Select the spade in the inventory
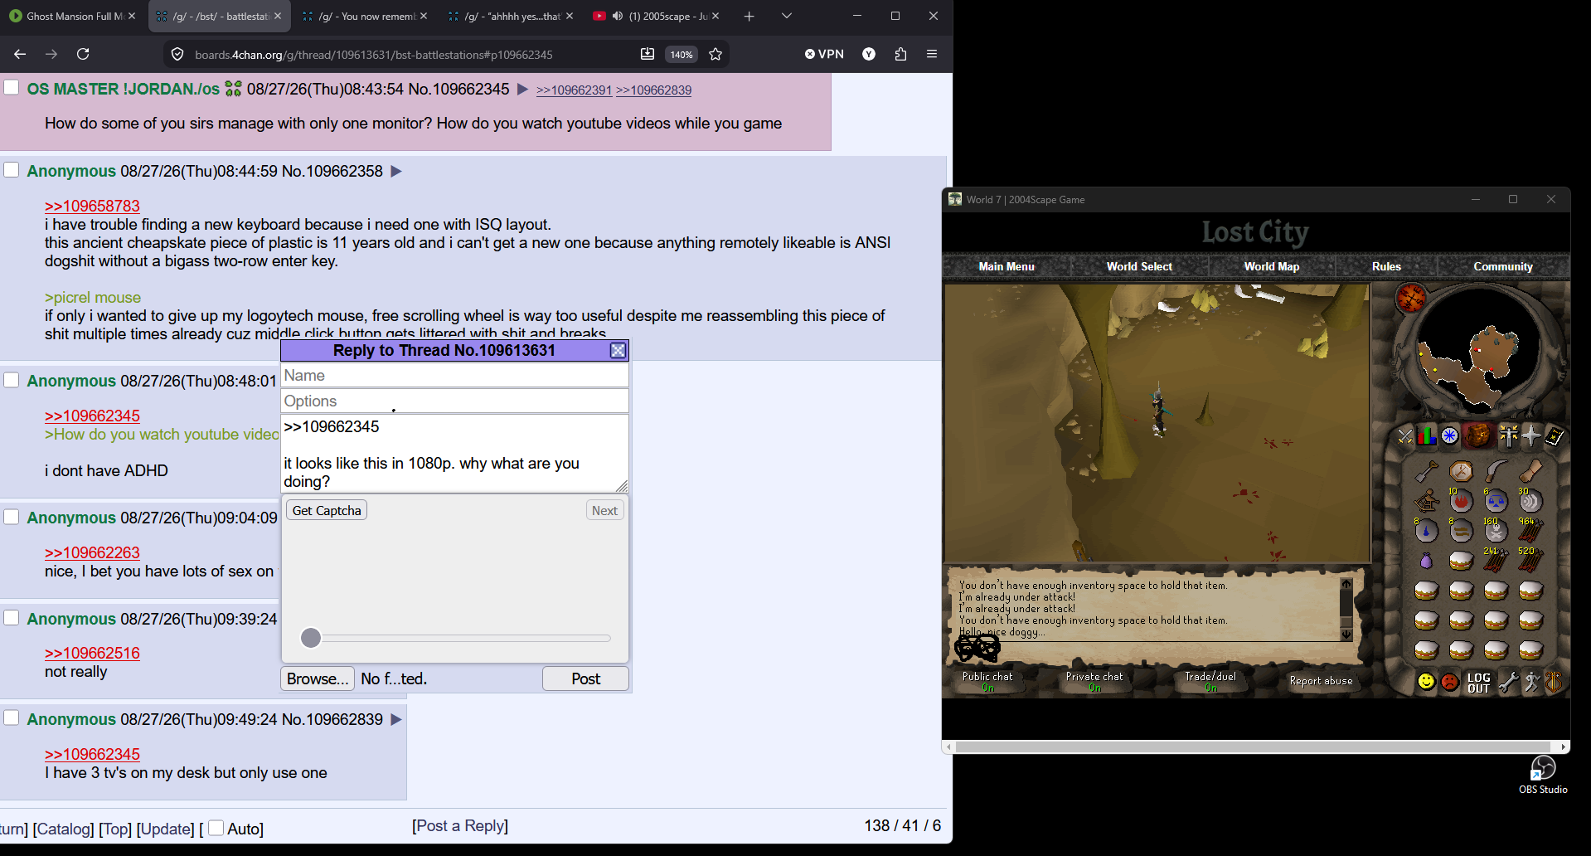 pyautogui.click(x=1426, y=471)
